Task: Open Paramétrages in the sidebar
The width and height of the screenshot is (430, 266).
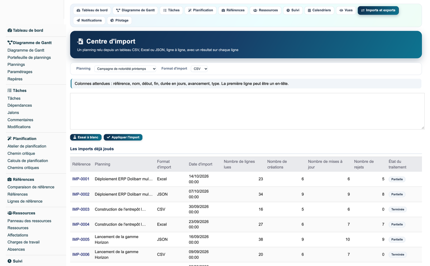Action: coord(20,72)
